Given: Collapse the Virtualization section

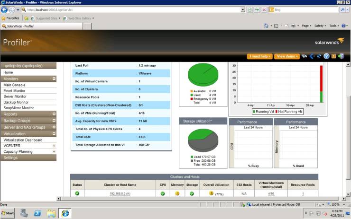Looking at the screenshot, I should pyautogui.click(x=54, y=133).
